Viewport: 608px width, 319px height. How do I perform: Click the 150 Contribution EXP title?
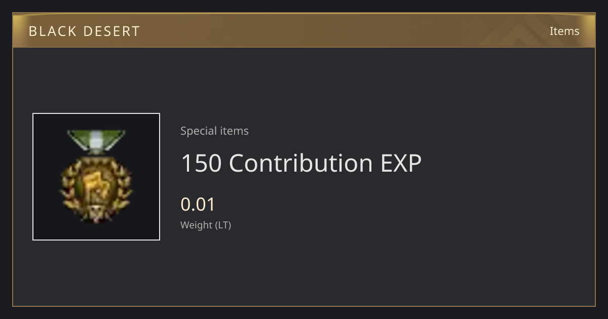click(x=301, y=163)
